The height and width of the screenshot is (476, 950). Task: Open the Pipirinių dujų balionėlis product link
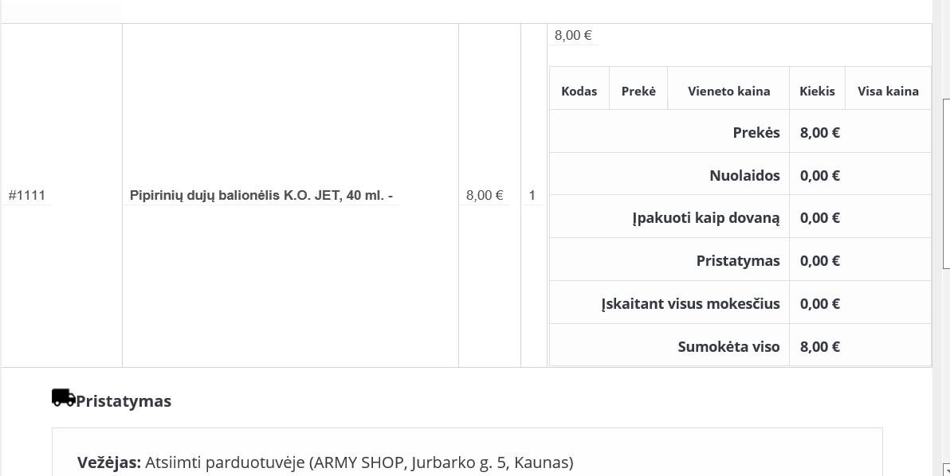[x=261, y=195]
